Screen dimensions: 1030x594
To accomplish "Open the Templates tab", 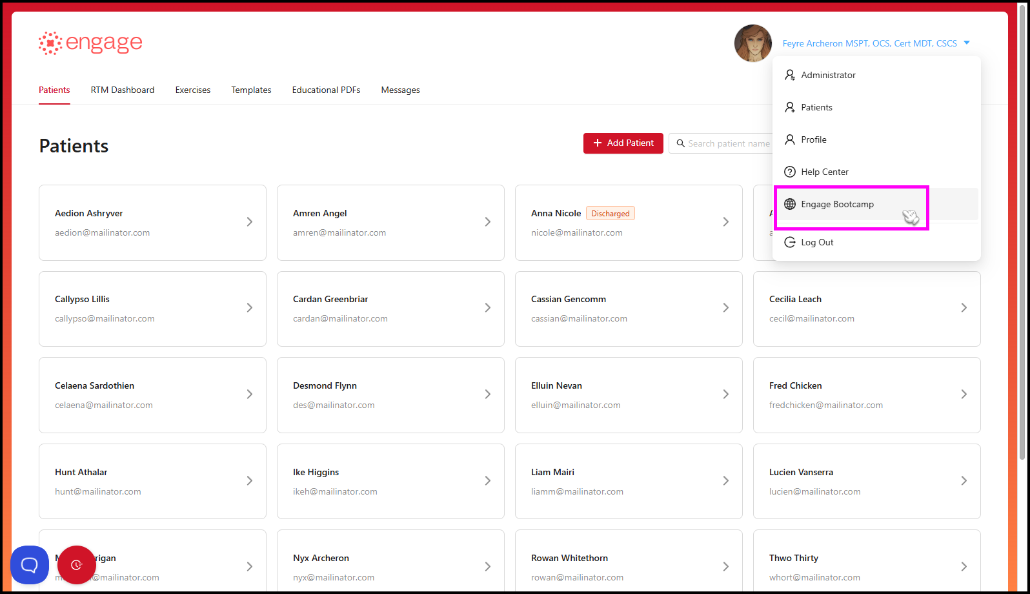I will click(251, 90).
